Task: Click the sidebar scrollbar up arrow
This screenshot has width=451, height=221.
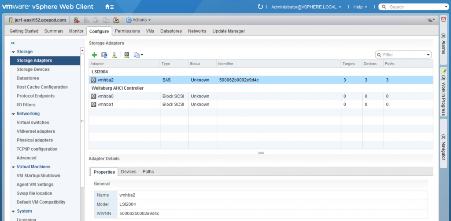Action: click(82, 50)
